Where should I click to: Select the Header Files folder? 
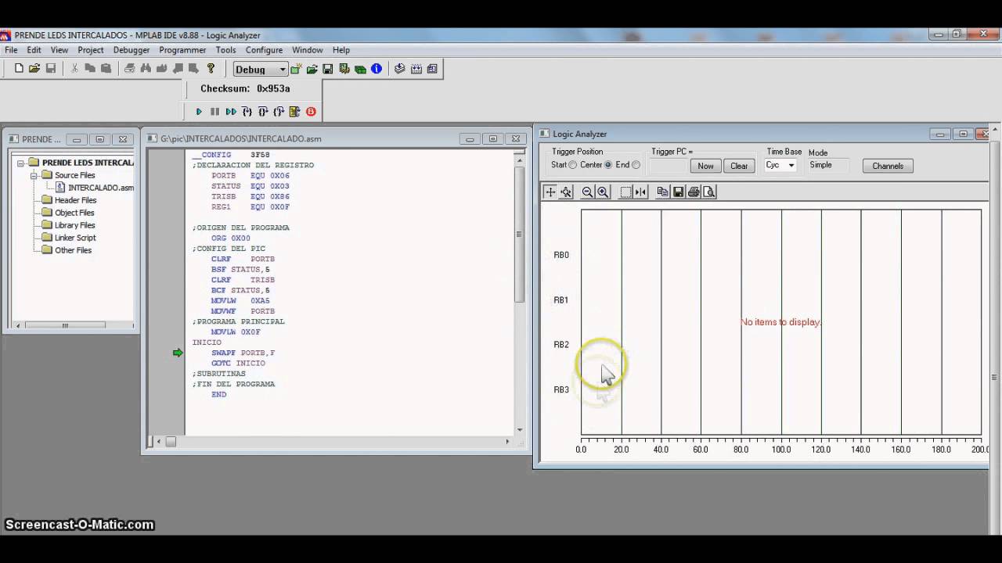75,200
